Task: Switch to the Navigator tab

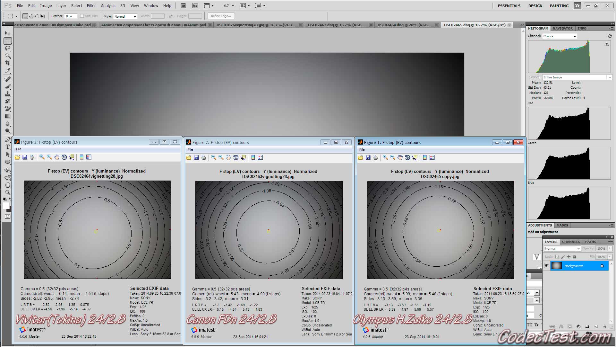Action: pos(562,28)
